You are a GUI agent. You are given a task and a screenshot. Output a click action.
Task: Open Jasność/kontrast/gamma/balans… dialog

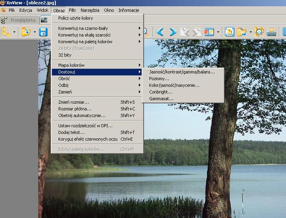[183, 72]
